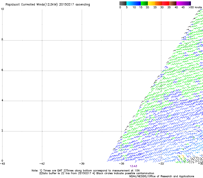Click the ">50 knots" legend label
Viewport: 203px width, 178px height.
[195, 7]
